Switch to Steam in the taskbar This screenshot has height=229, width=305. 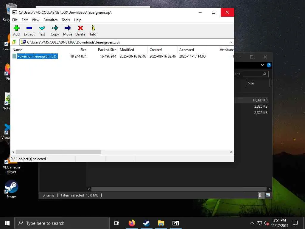(147, 223)
